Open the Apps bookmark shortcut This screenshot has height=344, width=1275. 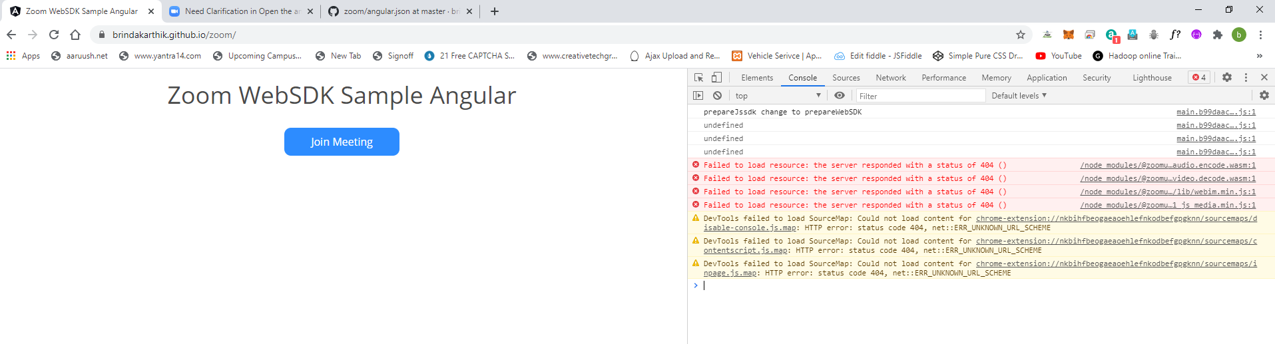[x=23, y=56]
